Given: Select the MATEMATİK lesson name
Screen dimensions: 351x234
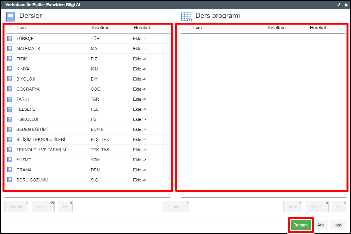Looking at the screenshot, I should point(29,49).
